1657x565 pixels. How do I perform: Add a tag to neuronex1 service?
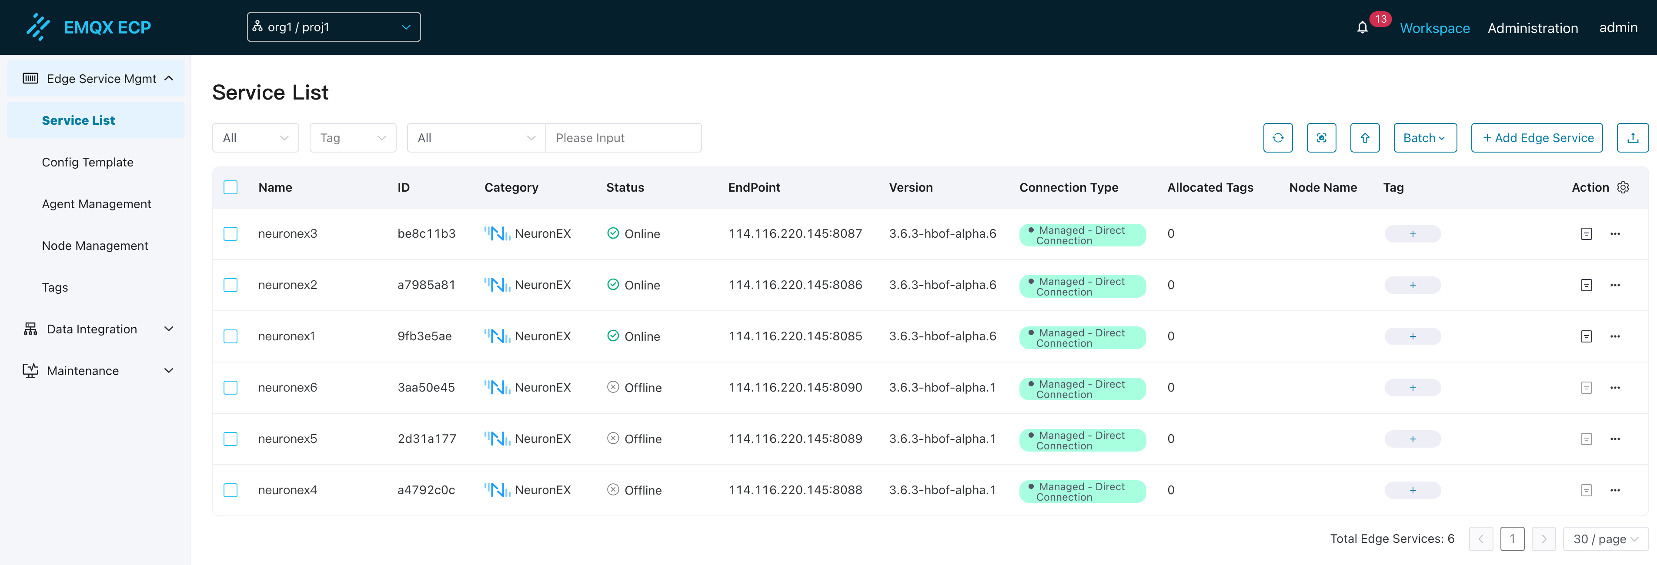click(x=1412, y=336)
